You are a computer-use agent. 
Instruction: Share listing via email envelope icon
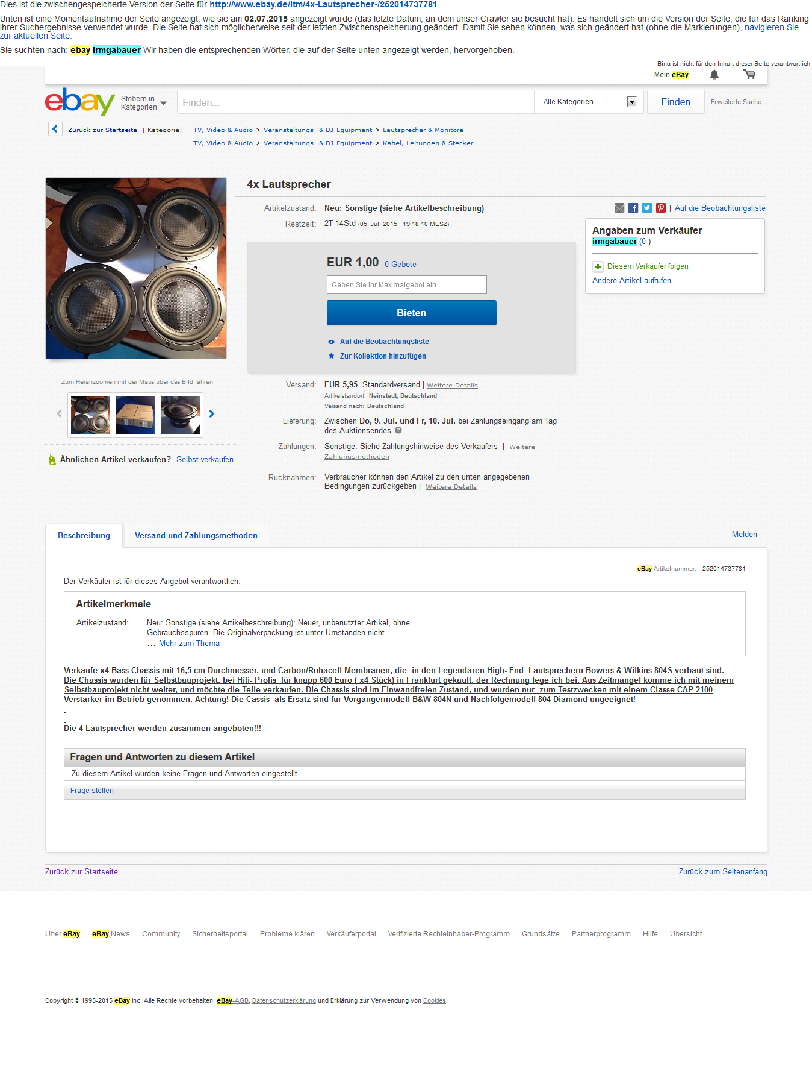(619, 208)
